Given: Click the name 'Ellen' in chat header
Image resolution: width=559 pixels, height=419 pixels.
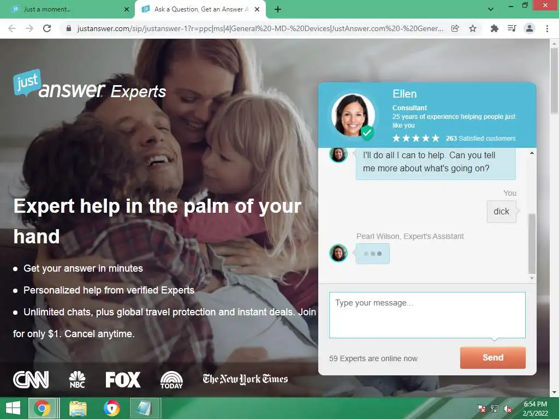Looking at the screenshot, I should (405, 94).
